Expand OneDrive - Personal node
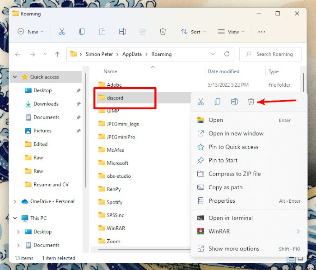The image size is (316, 270). click(x=15, y=201)
